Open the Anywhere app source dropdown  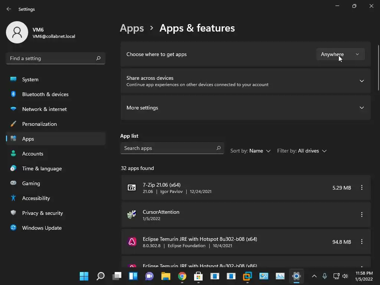coord(340,54)
